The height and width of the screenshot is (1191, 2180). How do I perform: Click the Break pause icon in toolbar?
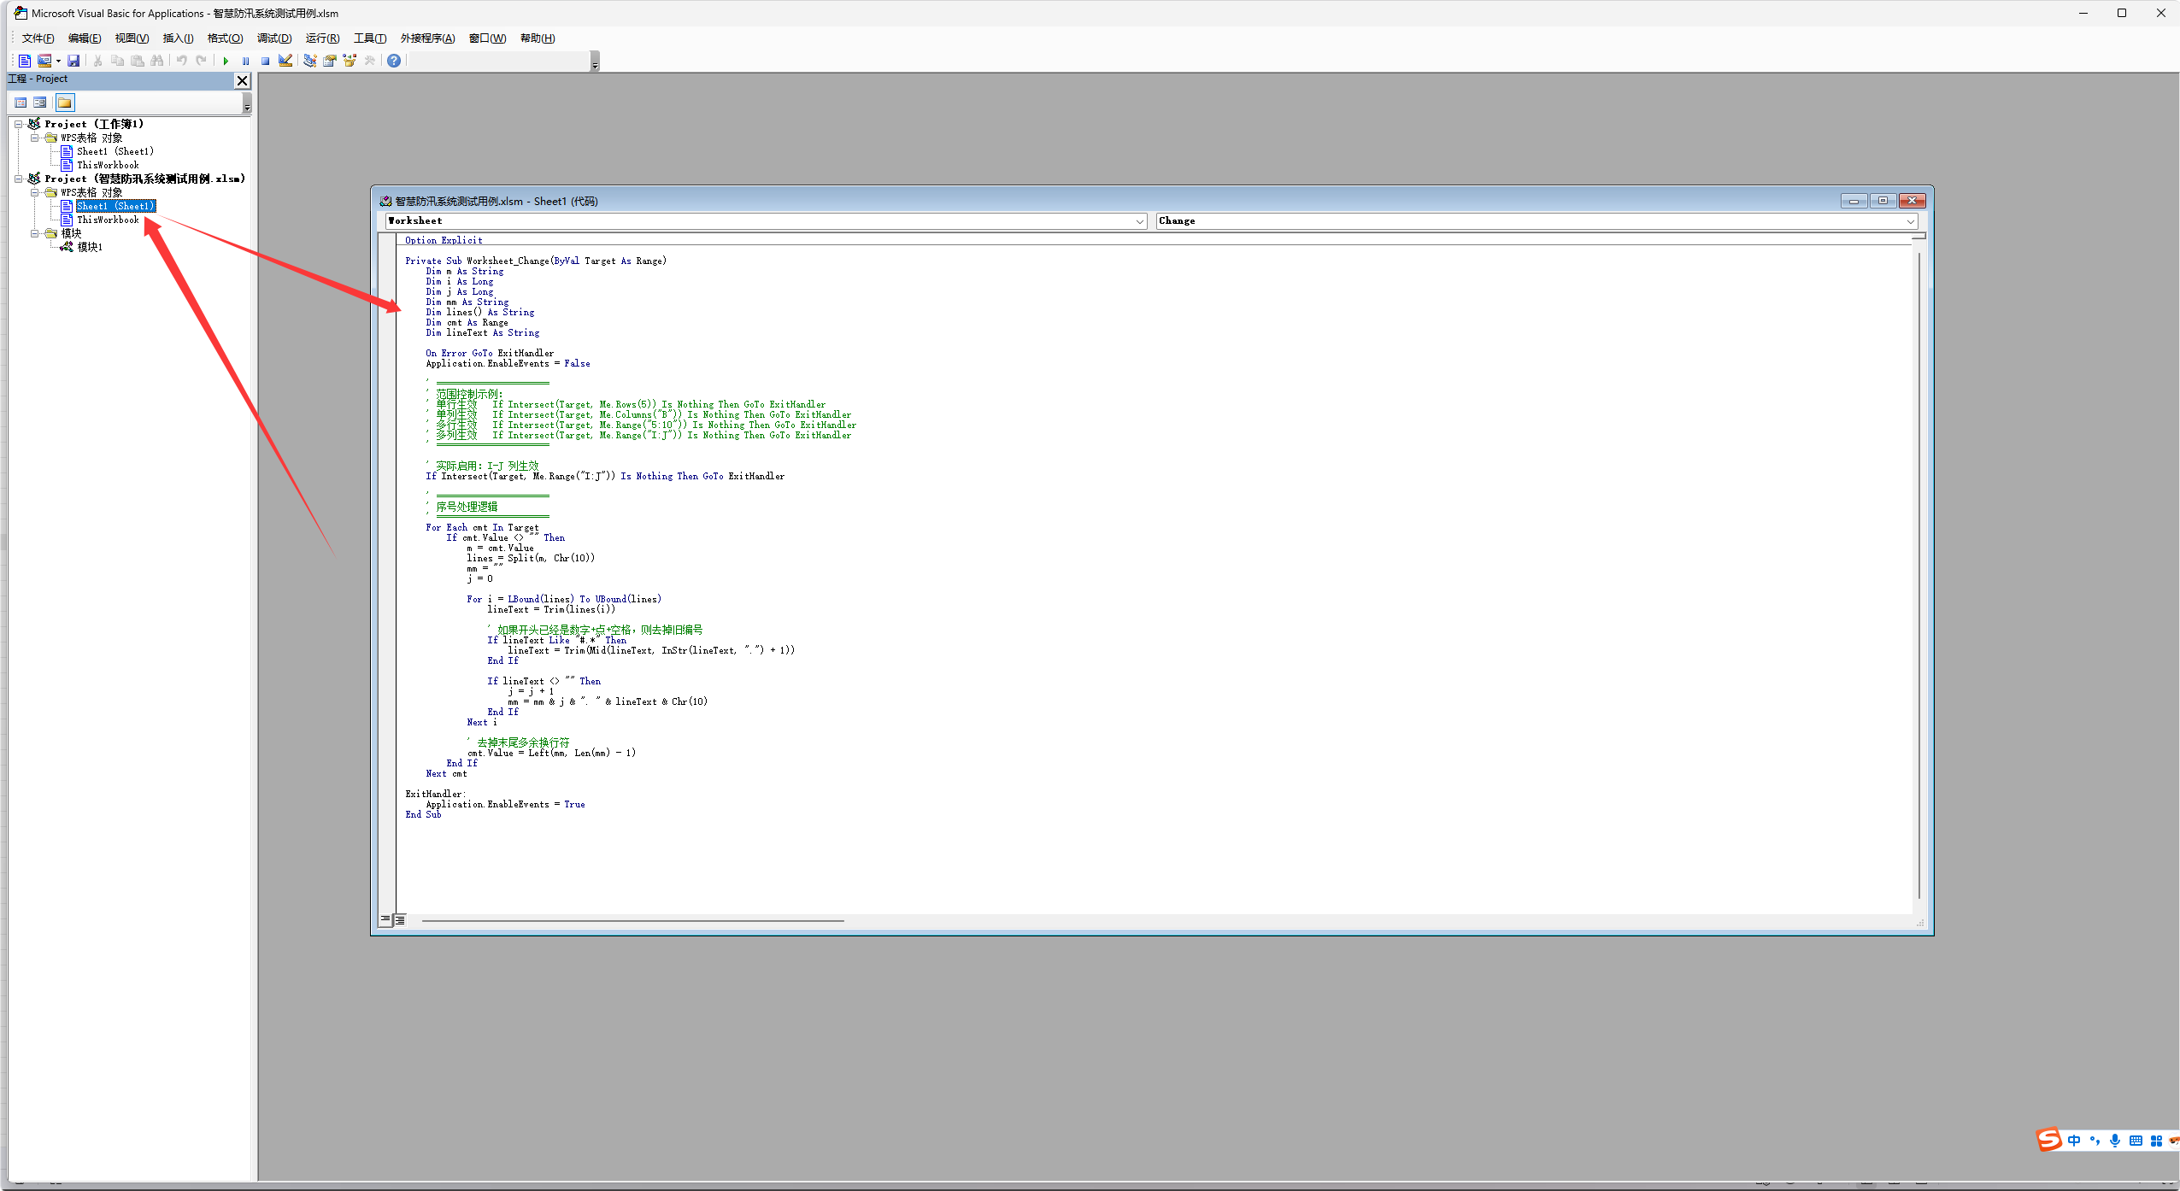(245, 61)
